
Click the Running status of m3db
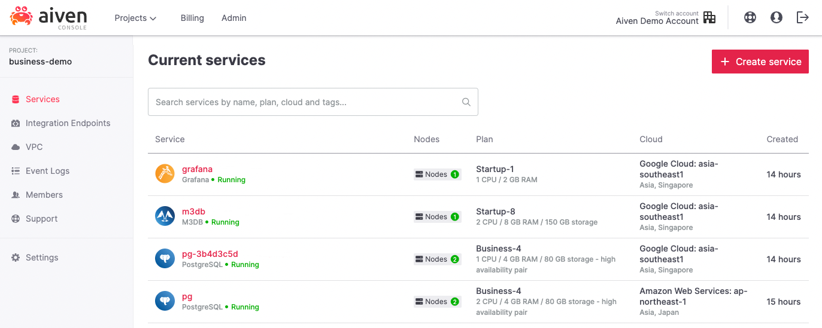coord(225,222)
